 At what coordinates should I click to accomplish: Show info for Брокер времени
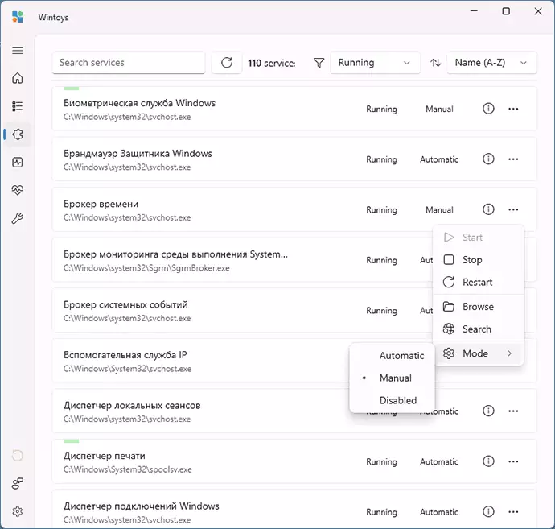tap(488, 209)
